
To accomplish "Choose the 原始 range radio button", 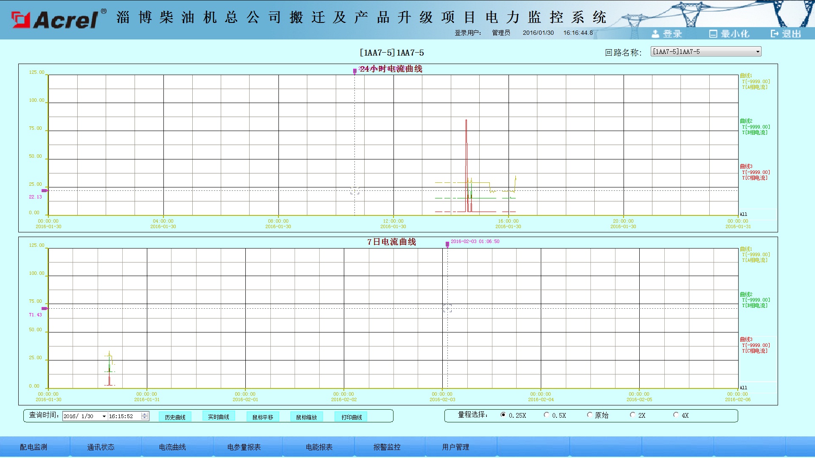I will tap(590, 415).
